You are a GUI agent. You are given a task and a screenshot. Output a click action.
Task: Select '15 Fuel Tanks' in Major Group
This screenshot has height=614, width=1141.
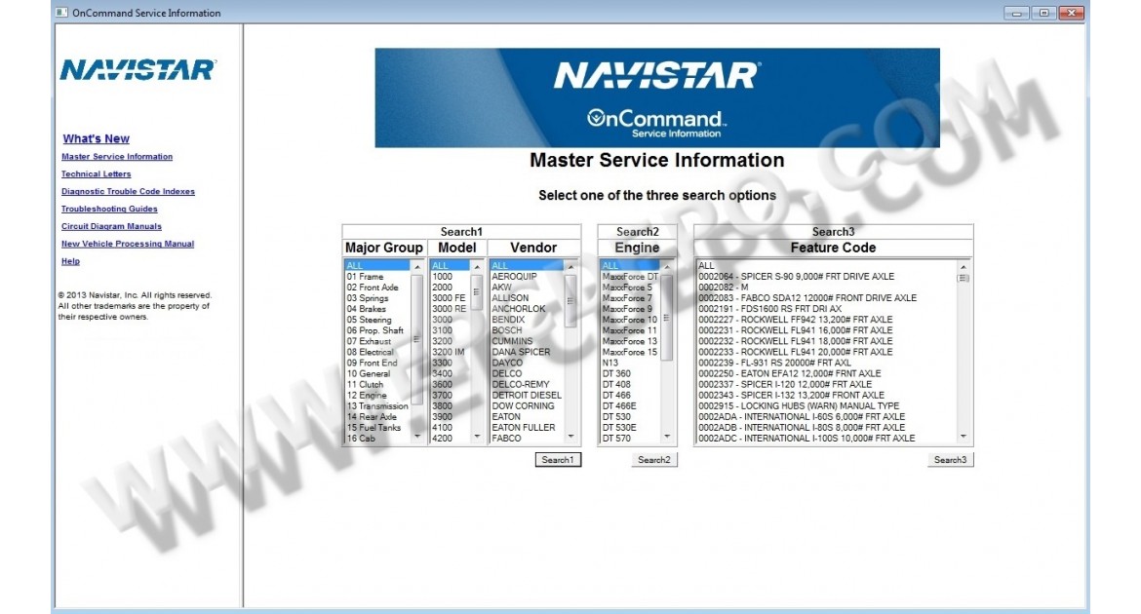pyautogui.click(x=377, y=428)
